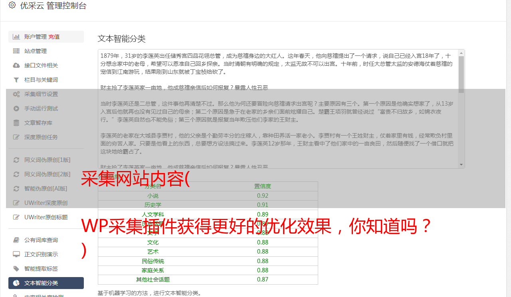Select the 0.88 value in the 民俗传统 row

point(263,261)
